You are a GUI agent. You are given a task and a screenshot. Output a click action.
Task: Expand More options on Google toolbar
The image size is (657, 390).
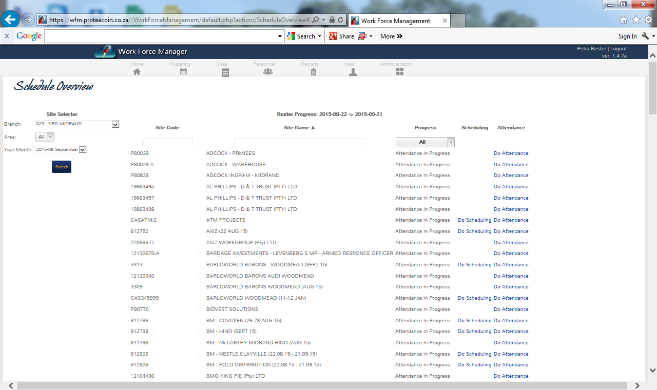(x=391, y=36)
